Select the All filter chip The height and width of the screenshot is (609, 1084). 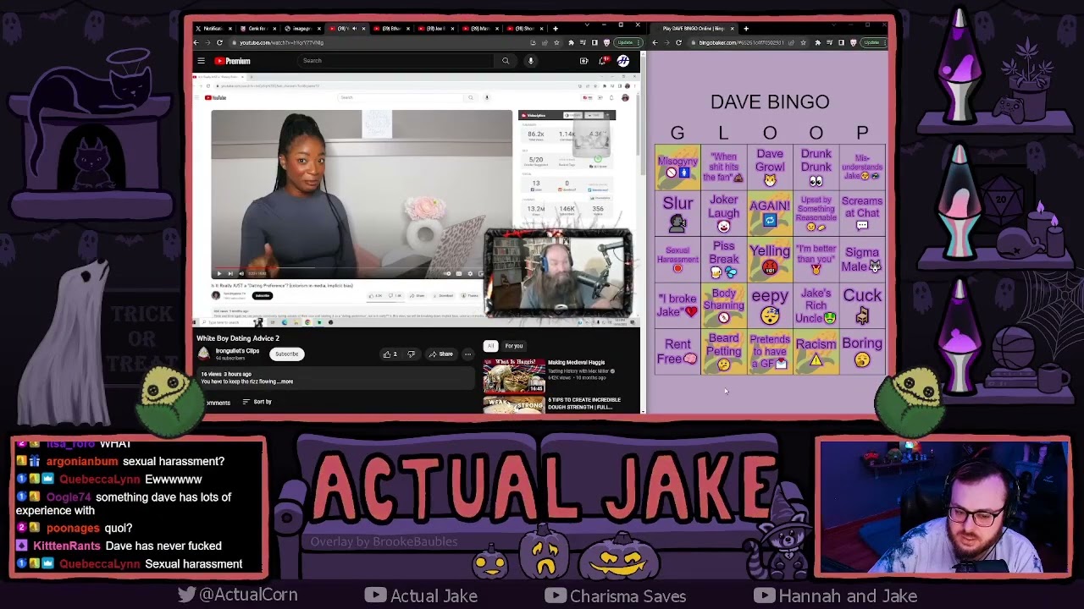coord(490,346)
